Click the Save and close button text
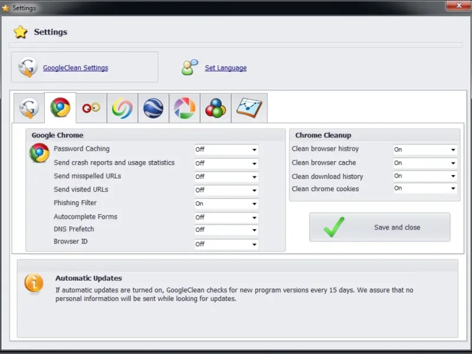Screen dimensions: 472x354 [x=397, y=227]
